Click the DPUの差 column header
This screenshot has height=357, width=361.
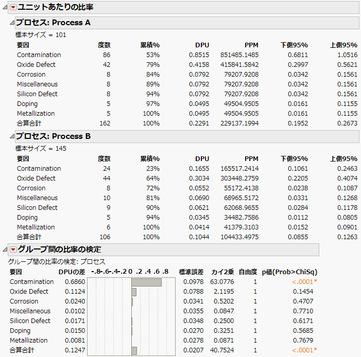pos(72,272)
